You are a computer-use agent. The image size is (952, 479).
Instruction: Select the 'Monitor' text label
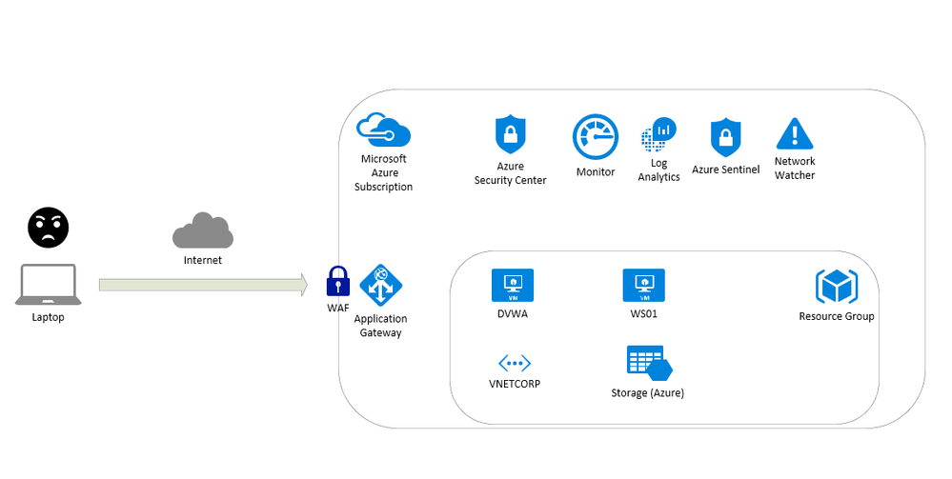pos(596,171)
